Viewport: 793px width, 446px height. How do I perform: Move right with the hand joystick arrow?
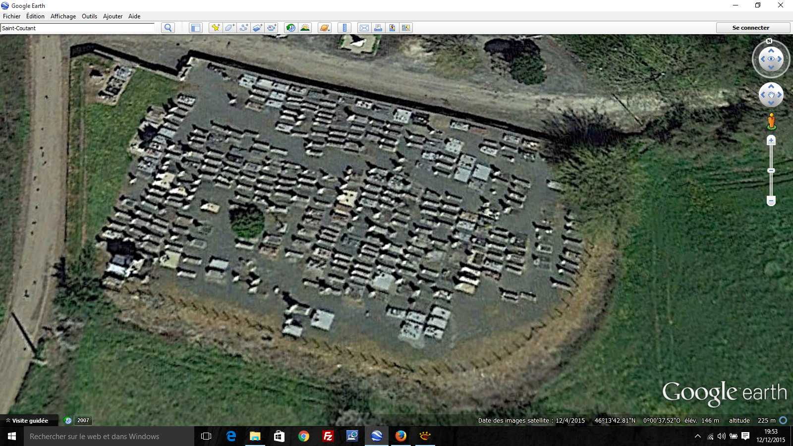point(780,95)
